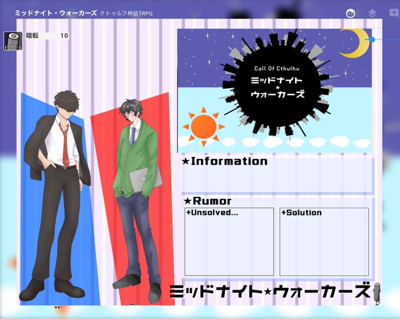Click the +Unsolved... rumor box
Viewport: 400px width, 319px height.
(x=229, y=241)
